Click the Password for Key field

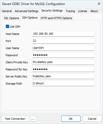pyautogui.click(x=63, y=69)
